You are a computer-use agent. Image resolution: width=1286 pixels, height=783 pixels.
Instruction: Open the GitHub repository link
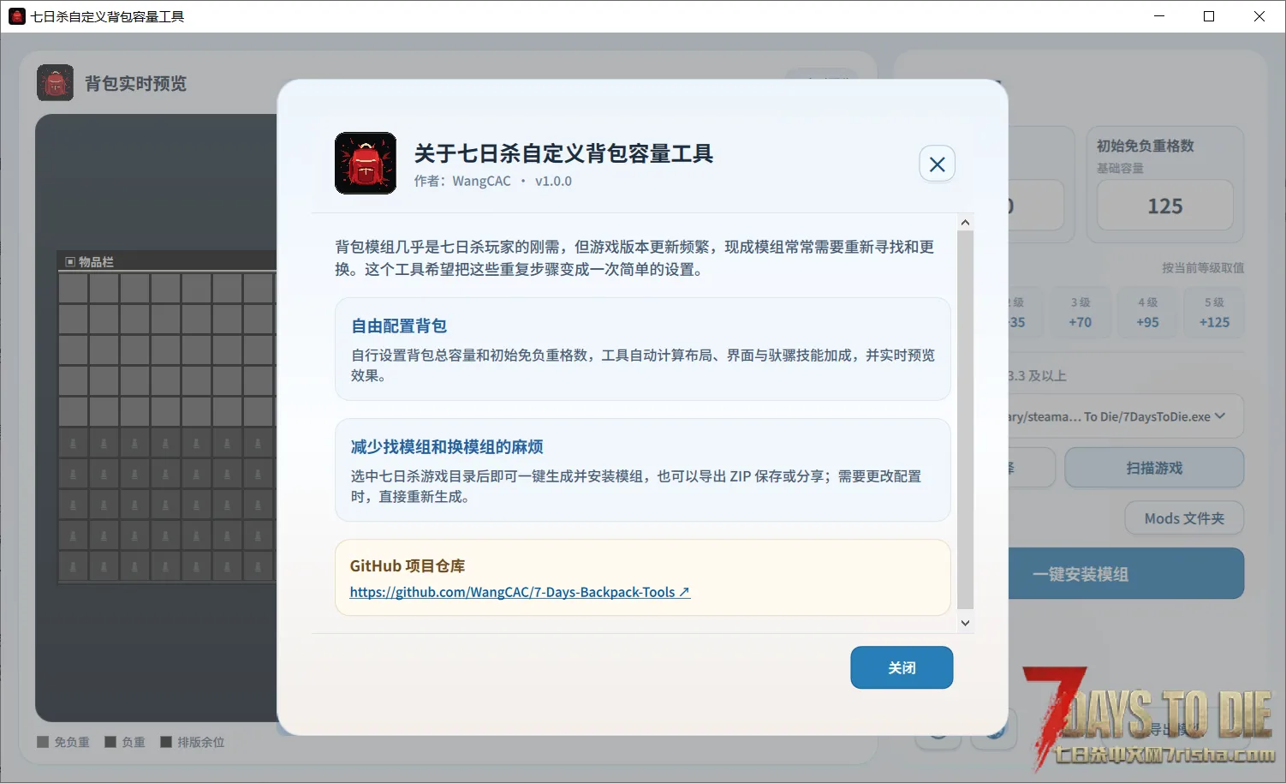(520, 592)
